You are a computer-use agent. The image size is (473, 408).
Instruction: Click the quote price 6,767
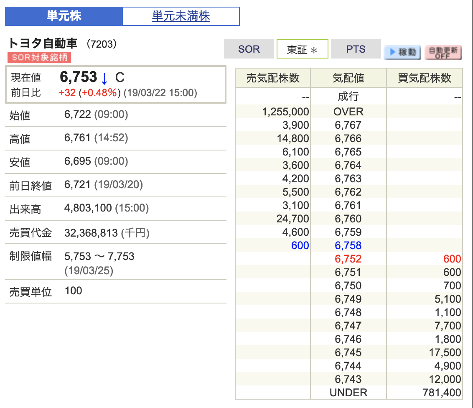348,125
